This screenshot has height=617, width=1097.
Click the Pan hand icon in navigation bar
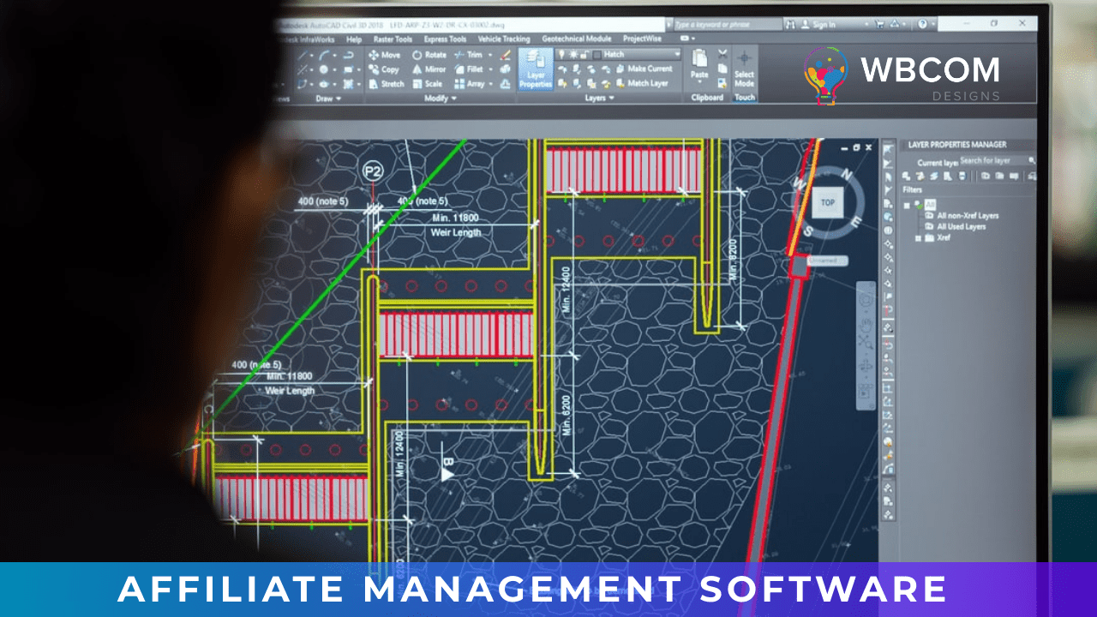(x=866, y=325)
